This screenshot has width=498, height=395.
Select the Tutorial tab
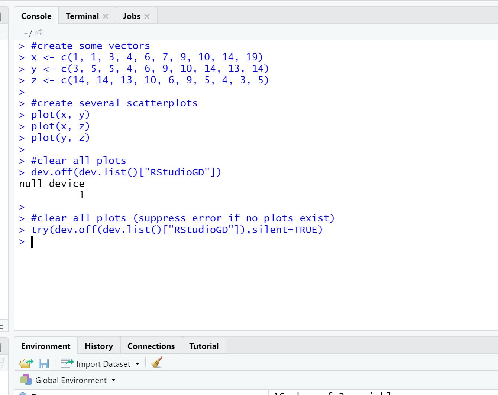click(x=204, y=346)
